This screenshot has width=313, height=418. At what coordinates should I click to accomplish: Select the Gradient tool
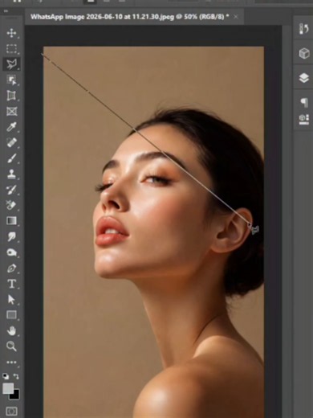tap(11, 221)
